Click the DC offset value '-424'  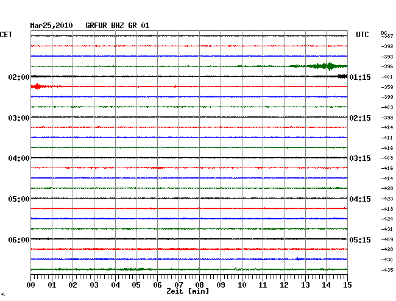387,219
